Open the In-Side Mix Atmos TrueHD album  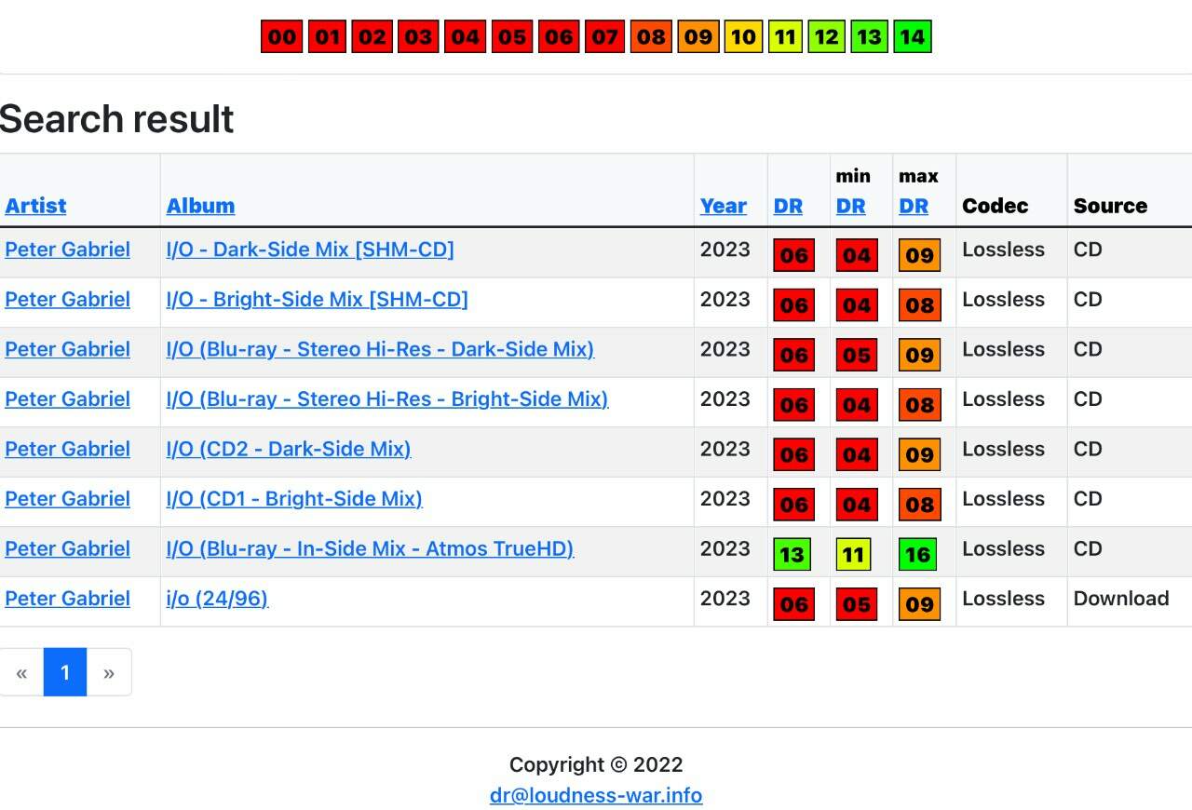click(370, 548)
